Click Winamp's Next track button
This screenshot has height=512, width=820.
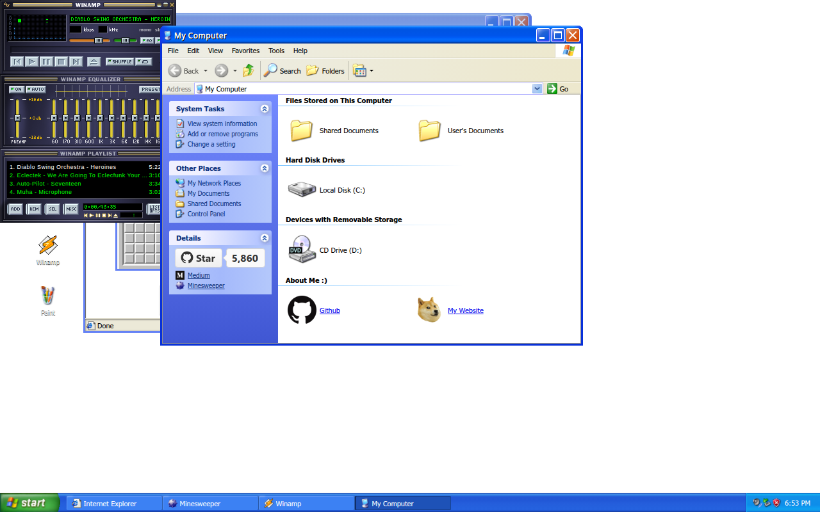76,61
